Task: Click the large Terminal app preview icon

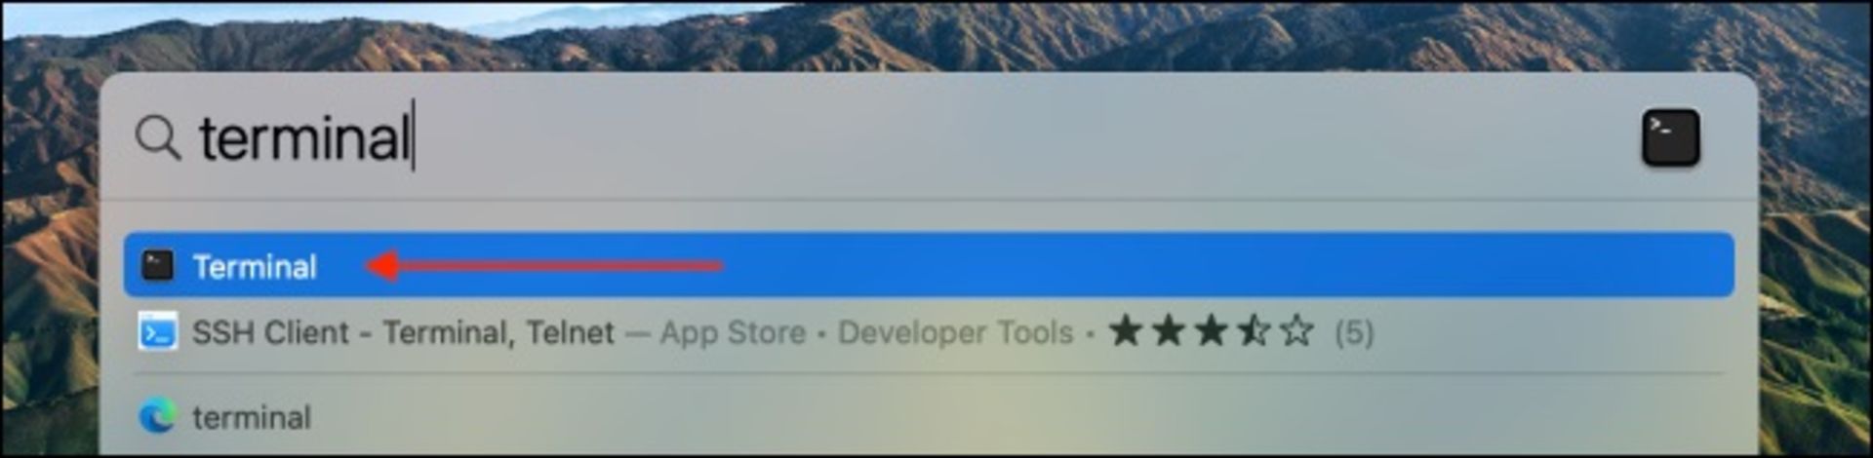Action: [x=1671, y=137]
